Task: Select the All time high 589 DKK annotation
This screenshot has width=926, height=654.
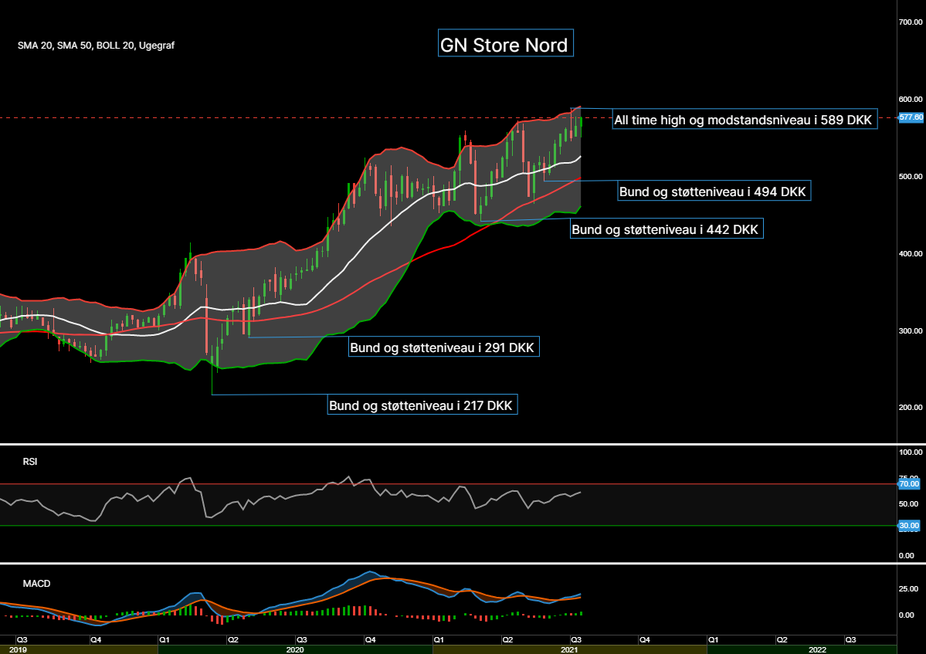Action: click(x=745, y=119)
